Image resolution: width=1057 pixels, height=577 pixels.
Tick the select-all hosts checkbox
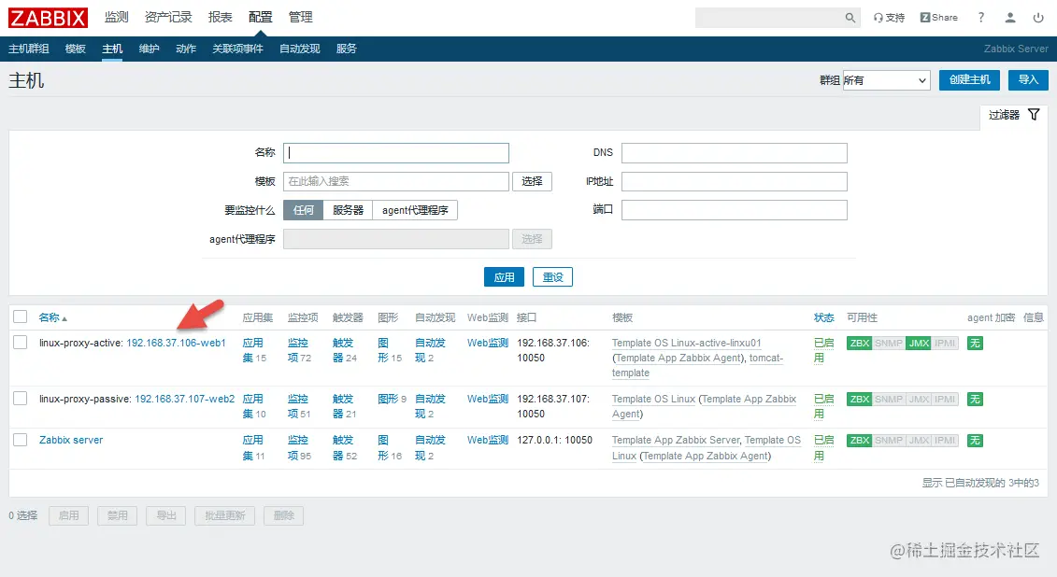pos(21,317)
